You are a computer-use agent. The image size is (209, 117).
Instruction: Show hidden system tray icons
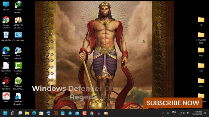click(x=163, y=113)
